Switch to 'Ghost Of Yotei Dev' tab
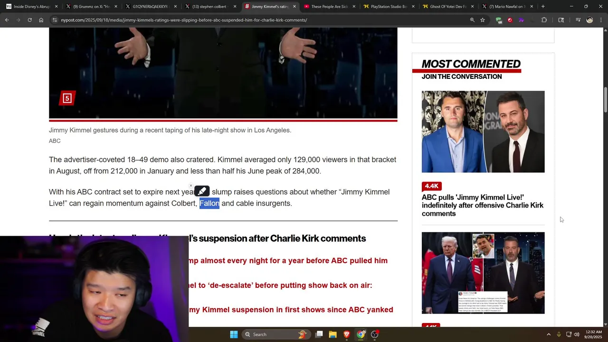Viewport: 608px width, 342px height. pos(447,7)
